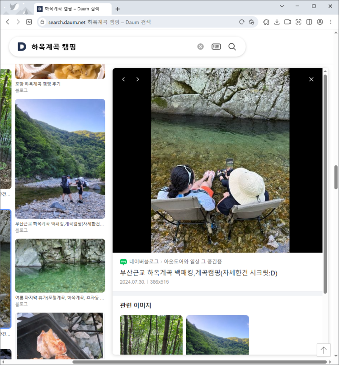Open browser extensions puzzle icon

[x=266, y=22]
